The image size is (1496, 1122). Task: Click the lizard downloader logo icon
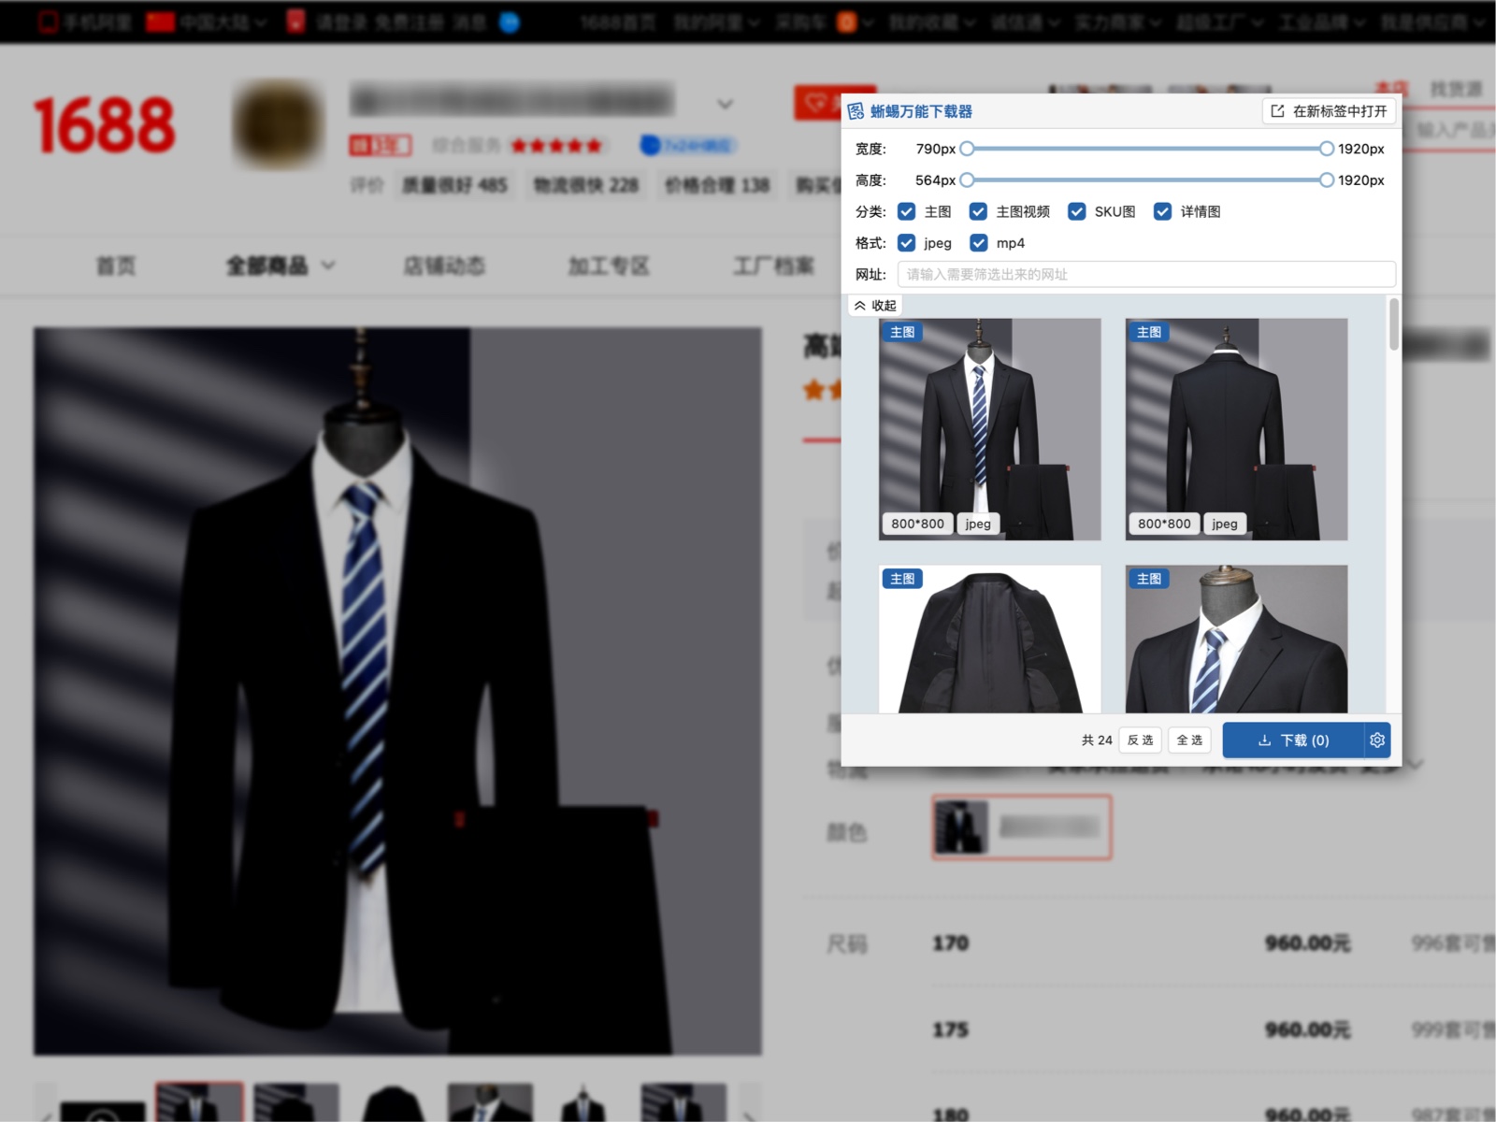pos(856,111)
